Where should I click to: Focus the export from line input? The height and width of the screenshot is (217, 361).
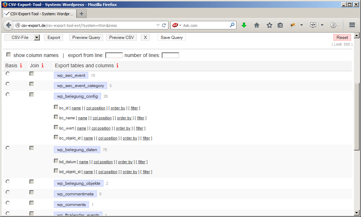pos(114,55)
